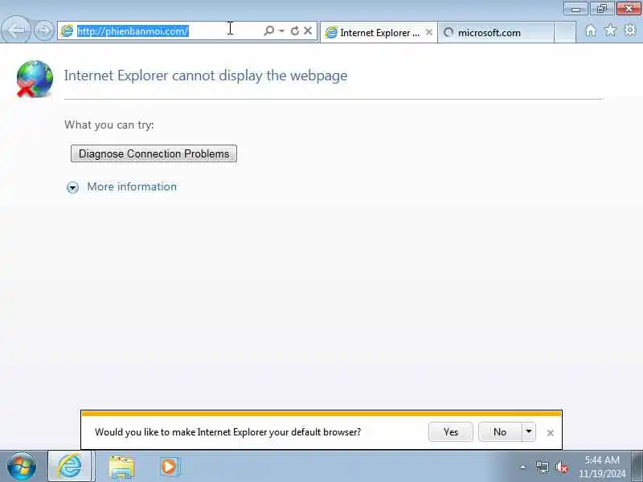
Task: Click 'Internet Explorer cannot display the webpage' heading
Action: click(206, 76)
